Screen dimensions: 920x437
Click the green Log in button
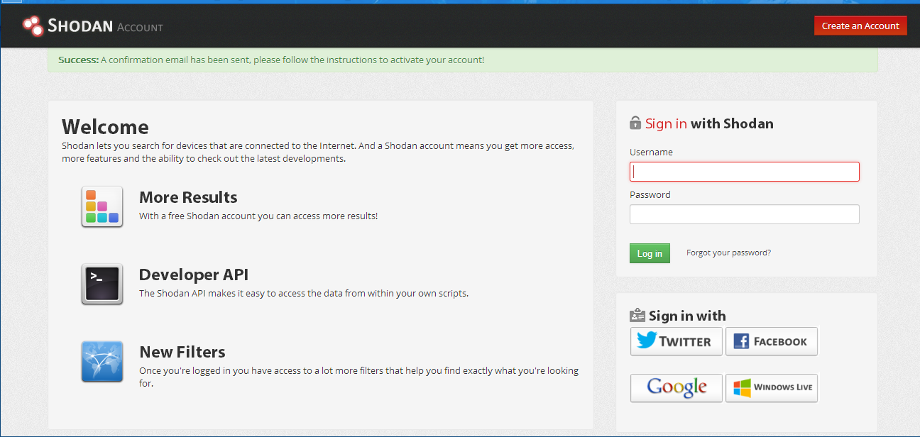click(x=650, y=253)
